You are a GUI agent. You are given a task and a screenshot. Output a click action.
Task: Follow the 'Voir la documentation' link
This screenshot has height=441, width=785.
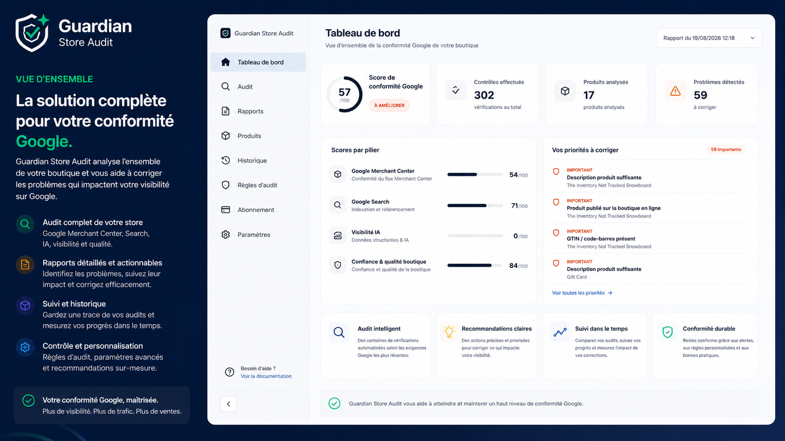(x=266, y=376)
